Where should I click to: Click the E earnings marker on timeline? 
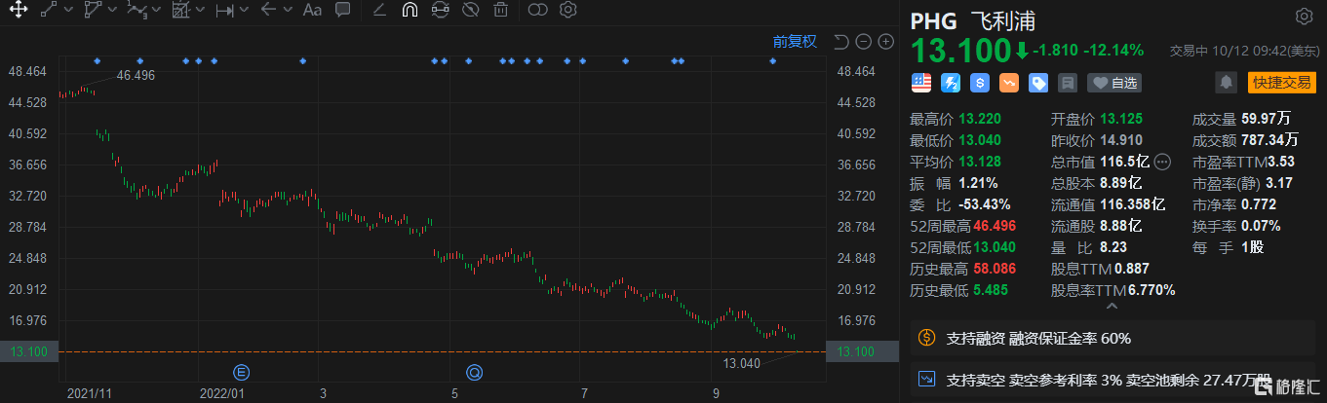point(242,371)
